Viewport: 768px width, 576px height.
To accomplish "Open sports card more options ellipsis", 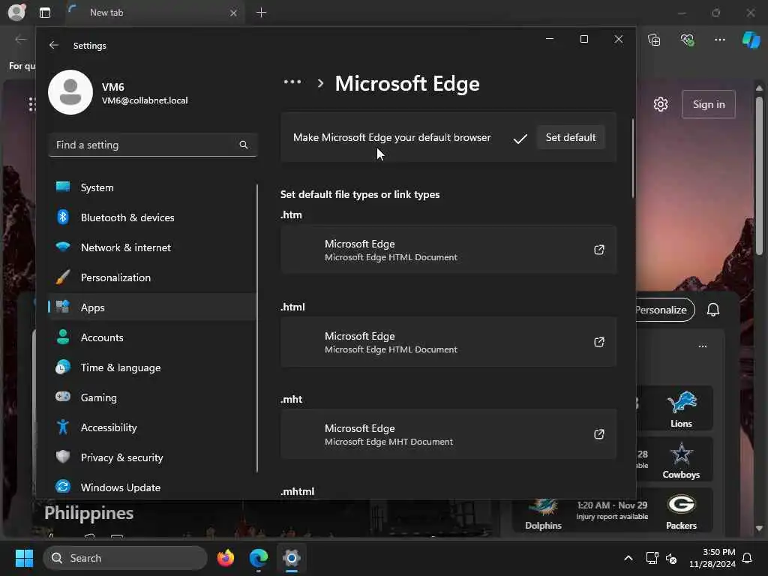I will tap(702, 346).
